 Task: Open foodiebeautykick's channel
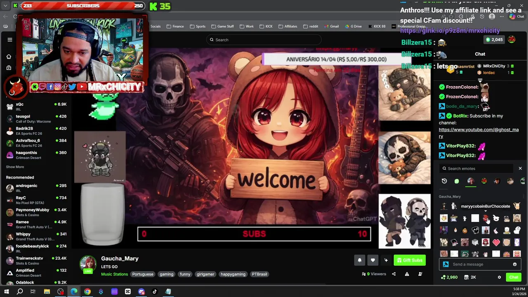(36, 248)
